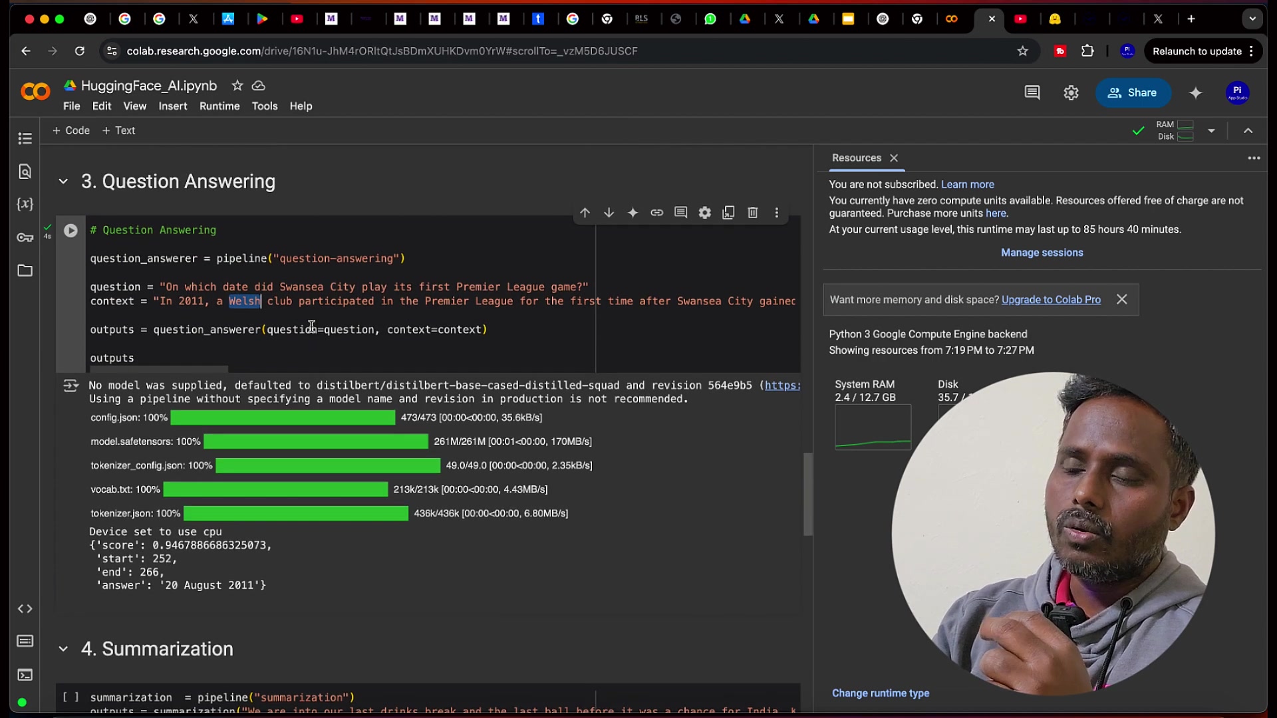Open the RAM Disk usage indicator
Screen dimensions: 1277x718
[x=1175, y=130]
